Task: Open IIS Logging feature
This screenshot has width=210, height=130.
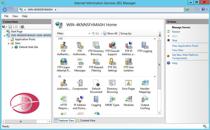Action: point(96,101)
